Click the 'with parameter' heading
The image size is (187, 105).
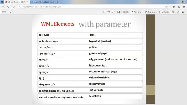[x=105, y=24]
